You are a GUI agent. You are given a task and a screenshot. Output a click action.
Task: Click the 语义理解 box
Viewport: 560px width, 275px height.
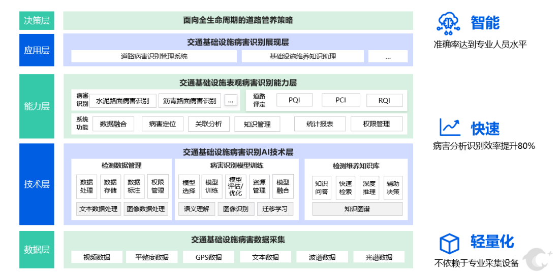pos(197,209)
